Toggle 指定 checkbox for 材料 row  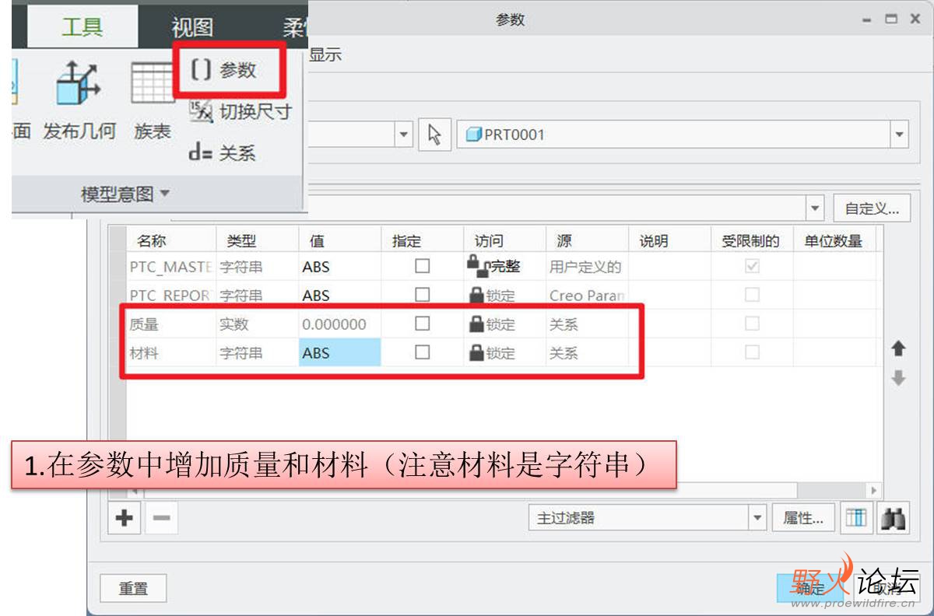[422, 352]
